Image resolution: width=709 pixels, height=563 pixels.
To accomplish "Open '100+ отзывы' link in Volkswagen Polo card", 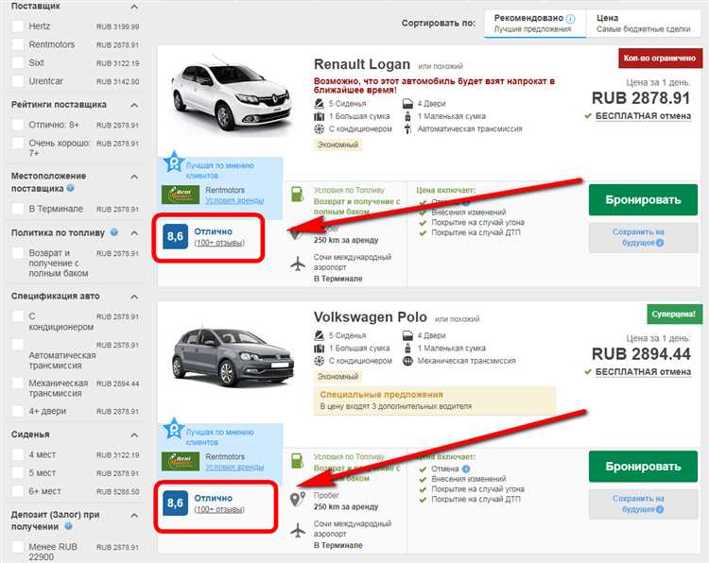I will 219,510.
